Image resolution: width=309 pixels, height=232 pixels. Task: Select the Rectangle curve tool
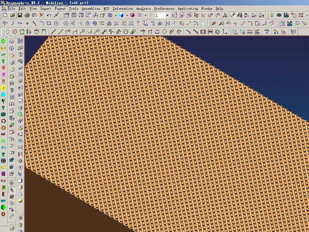tap(49, 24)
